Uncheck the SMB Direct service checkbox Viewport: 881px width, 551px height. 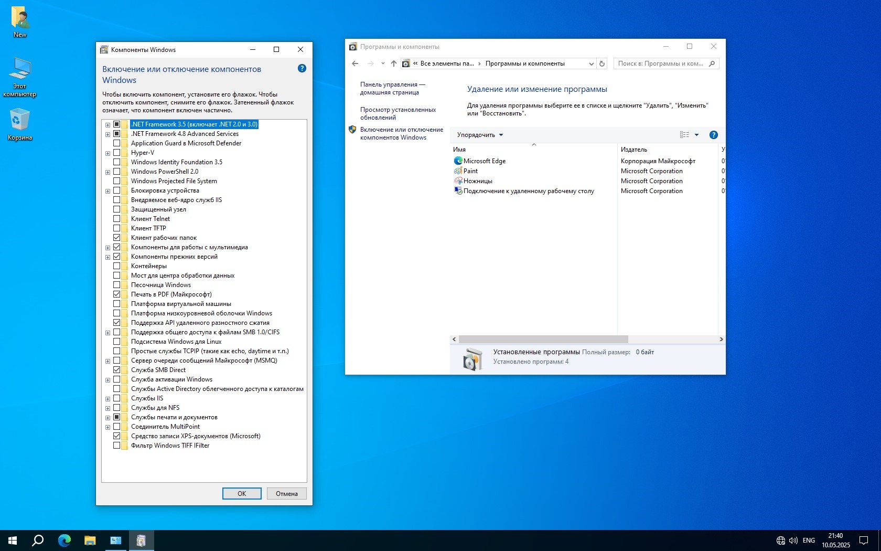pyautogui.click(x=116, y=370)
